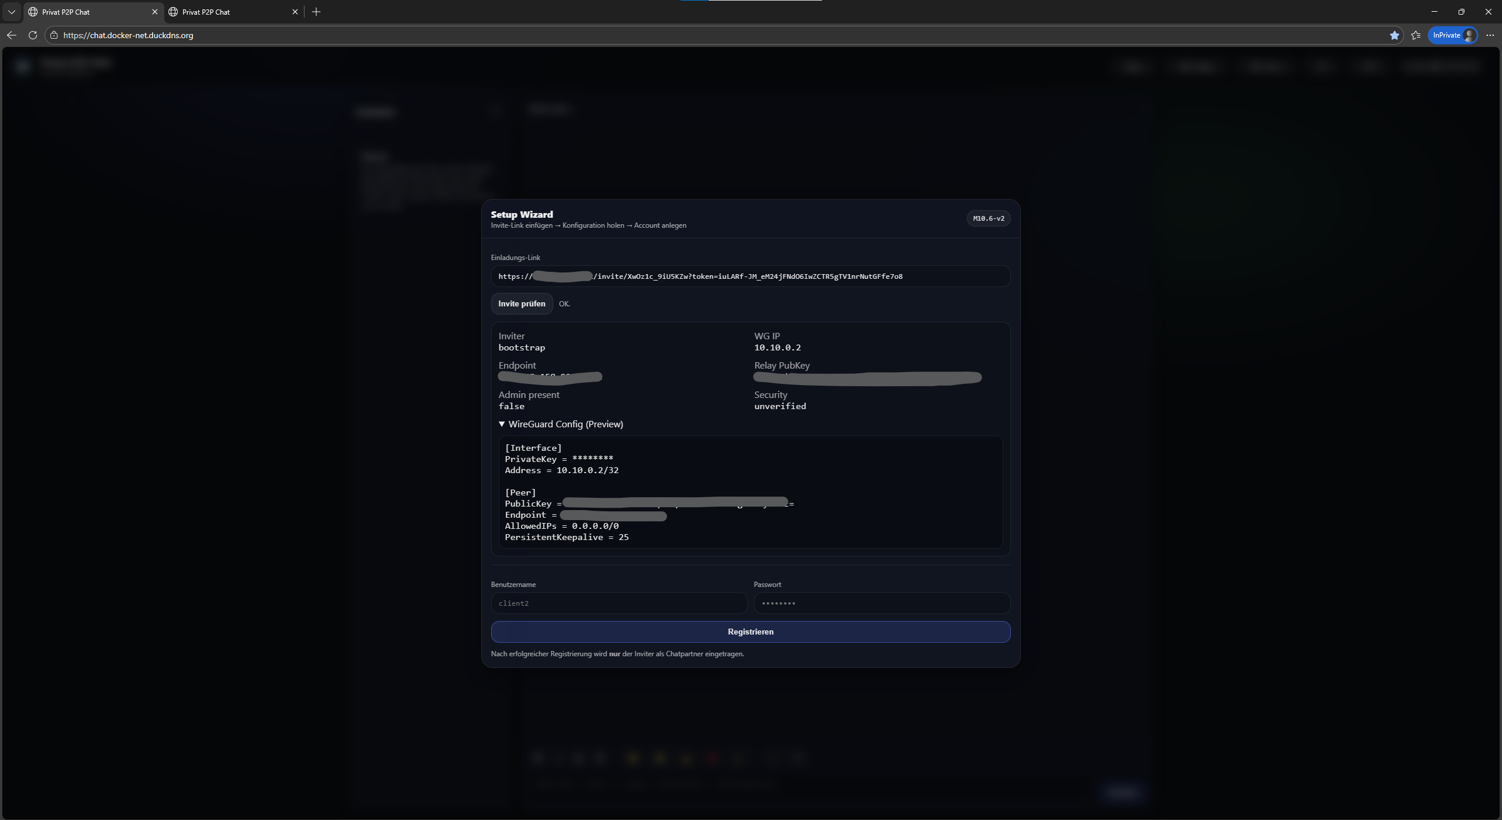This screenshot has width=1502, height=820.
Task: Focus the Einladungs-Link input field
Action: click(x=750, y=276)
